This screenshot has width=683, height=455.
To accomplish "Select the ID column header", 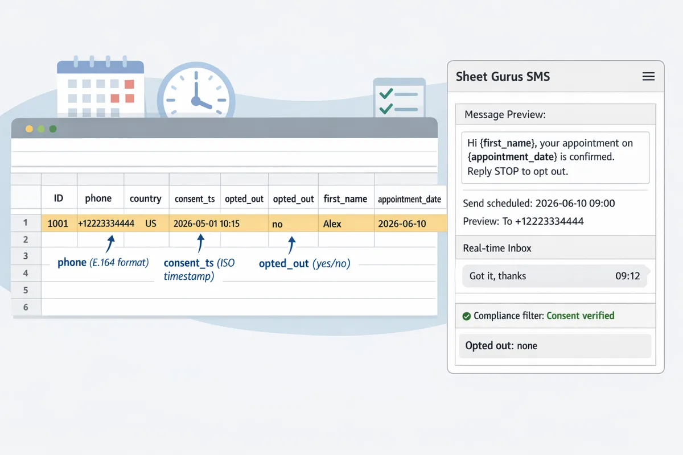I will (59, 198).
